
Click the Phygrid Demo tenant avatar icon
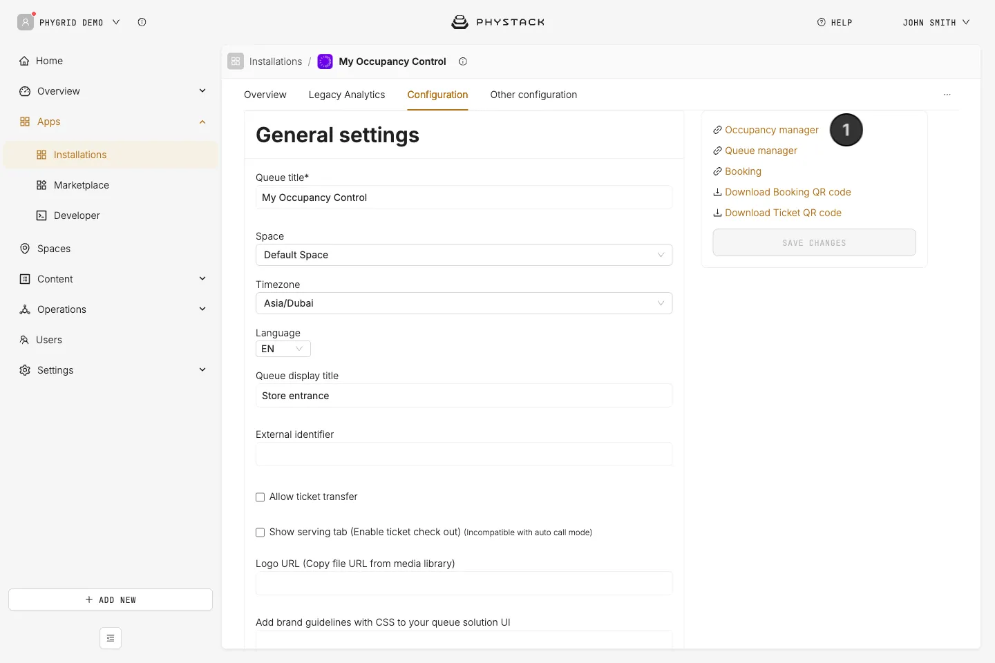(x=26, y=22)
